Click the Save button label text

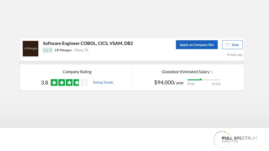pos(235,45)
